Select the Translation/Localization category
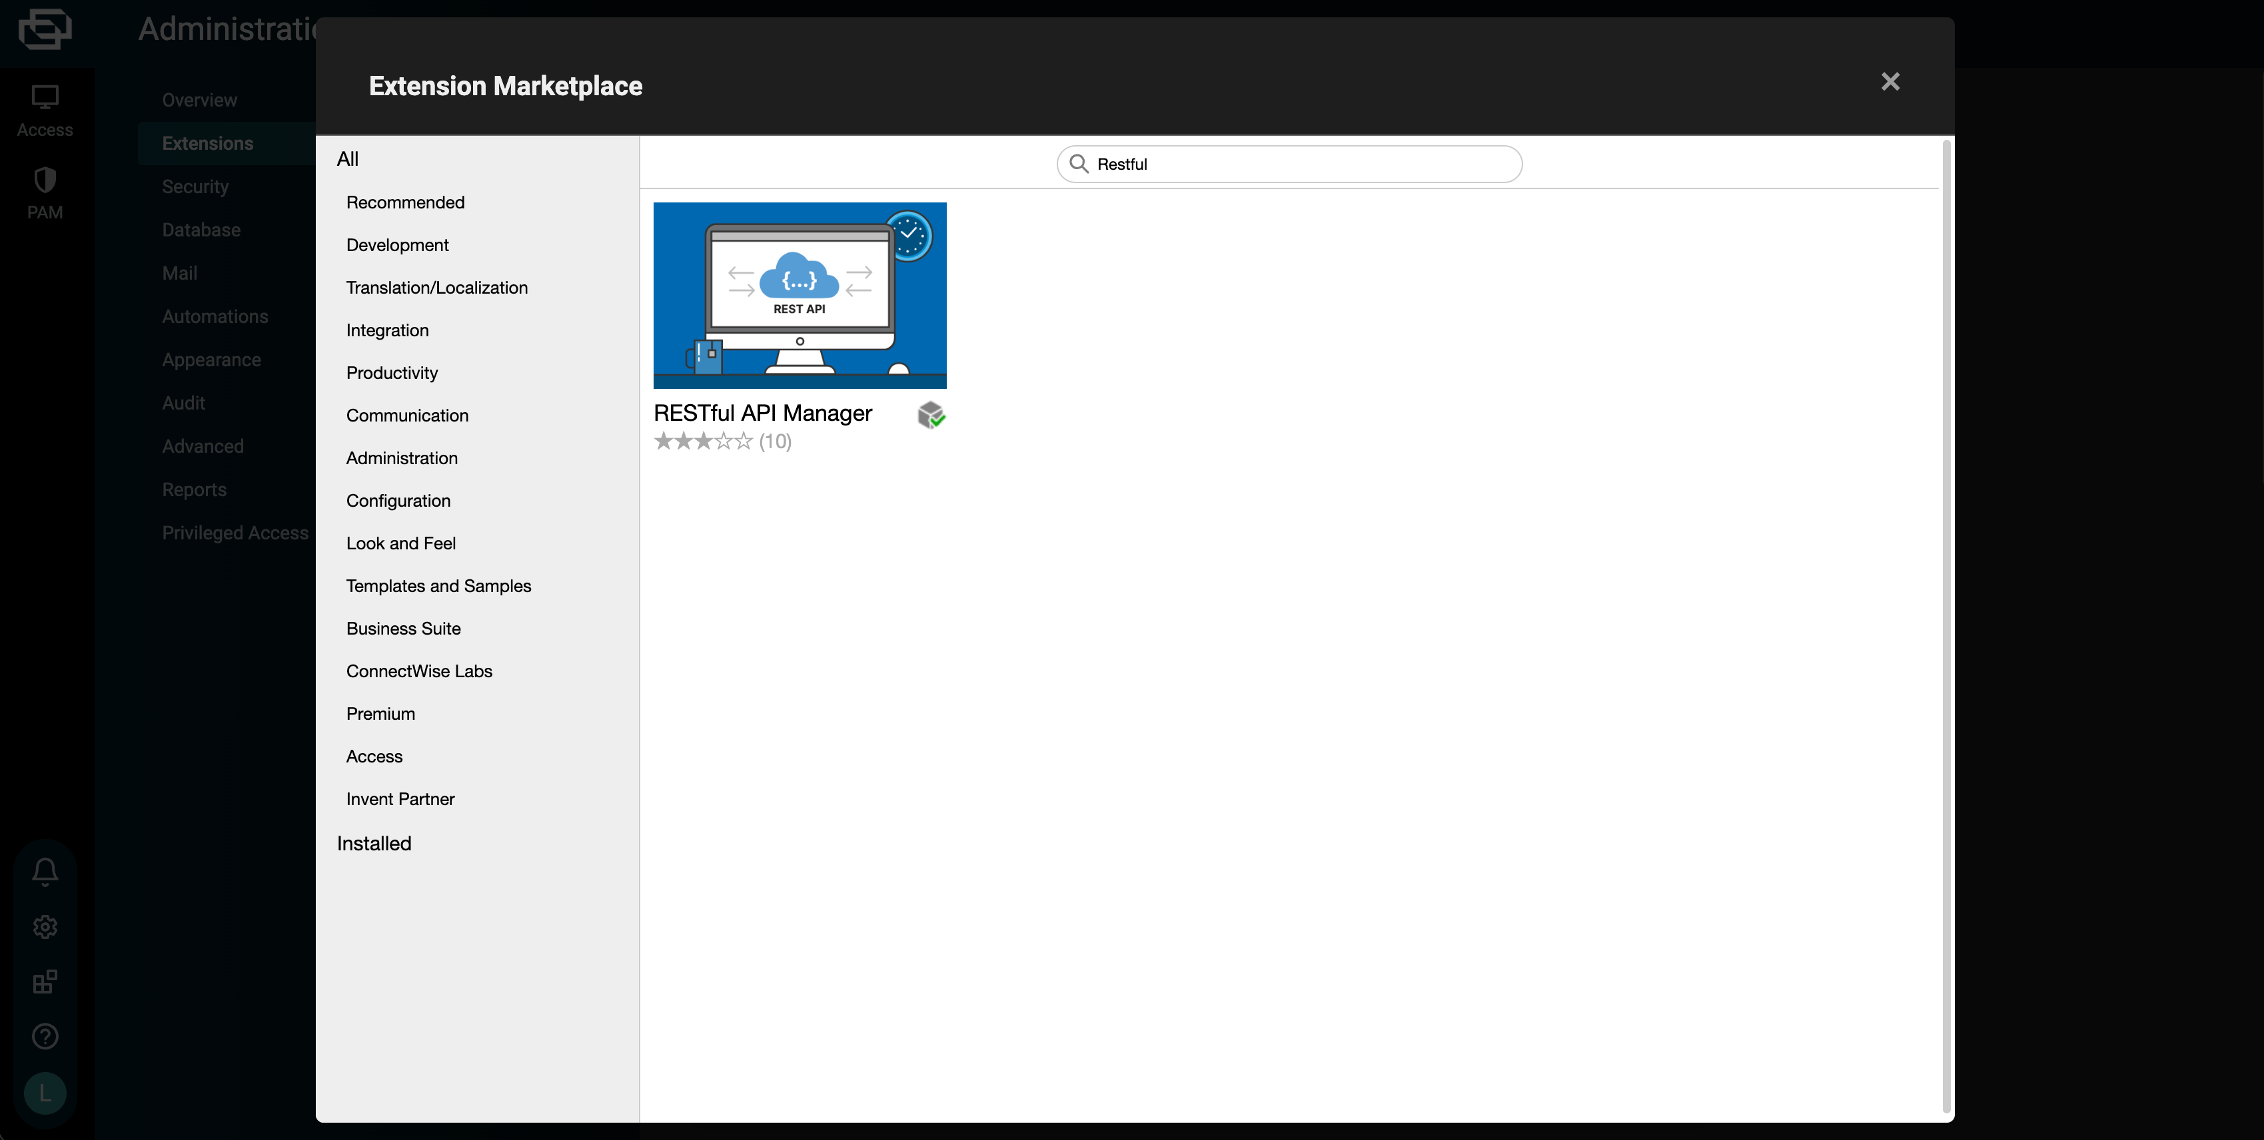This screenshot has width=2264, height=1140. 437,287
